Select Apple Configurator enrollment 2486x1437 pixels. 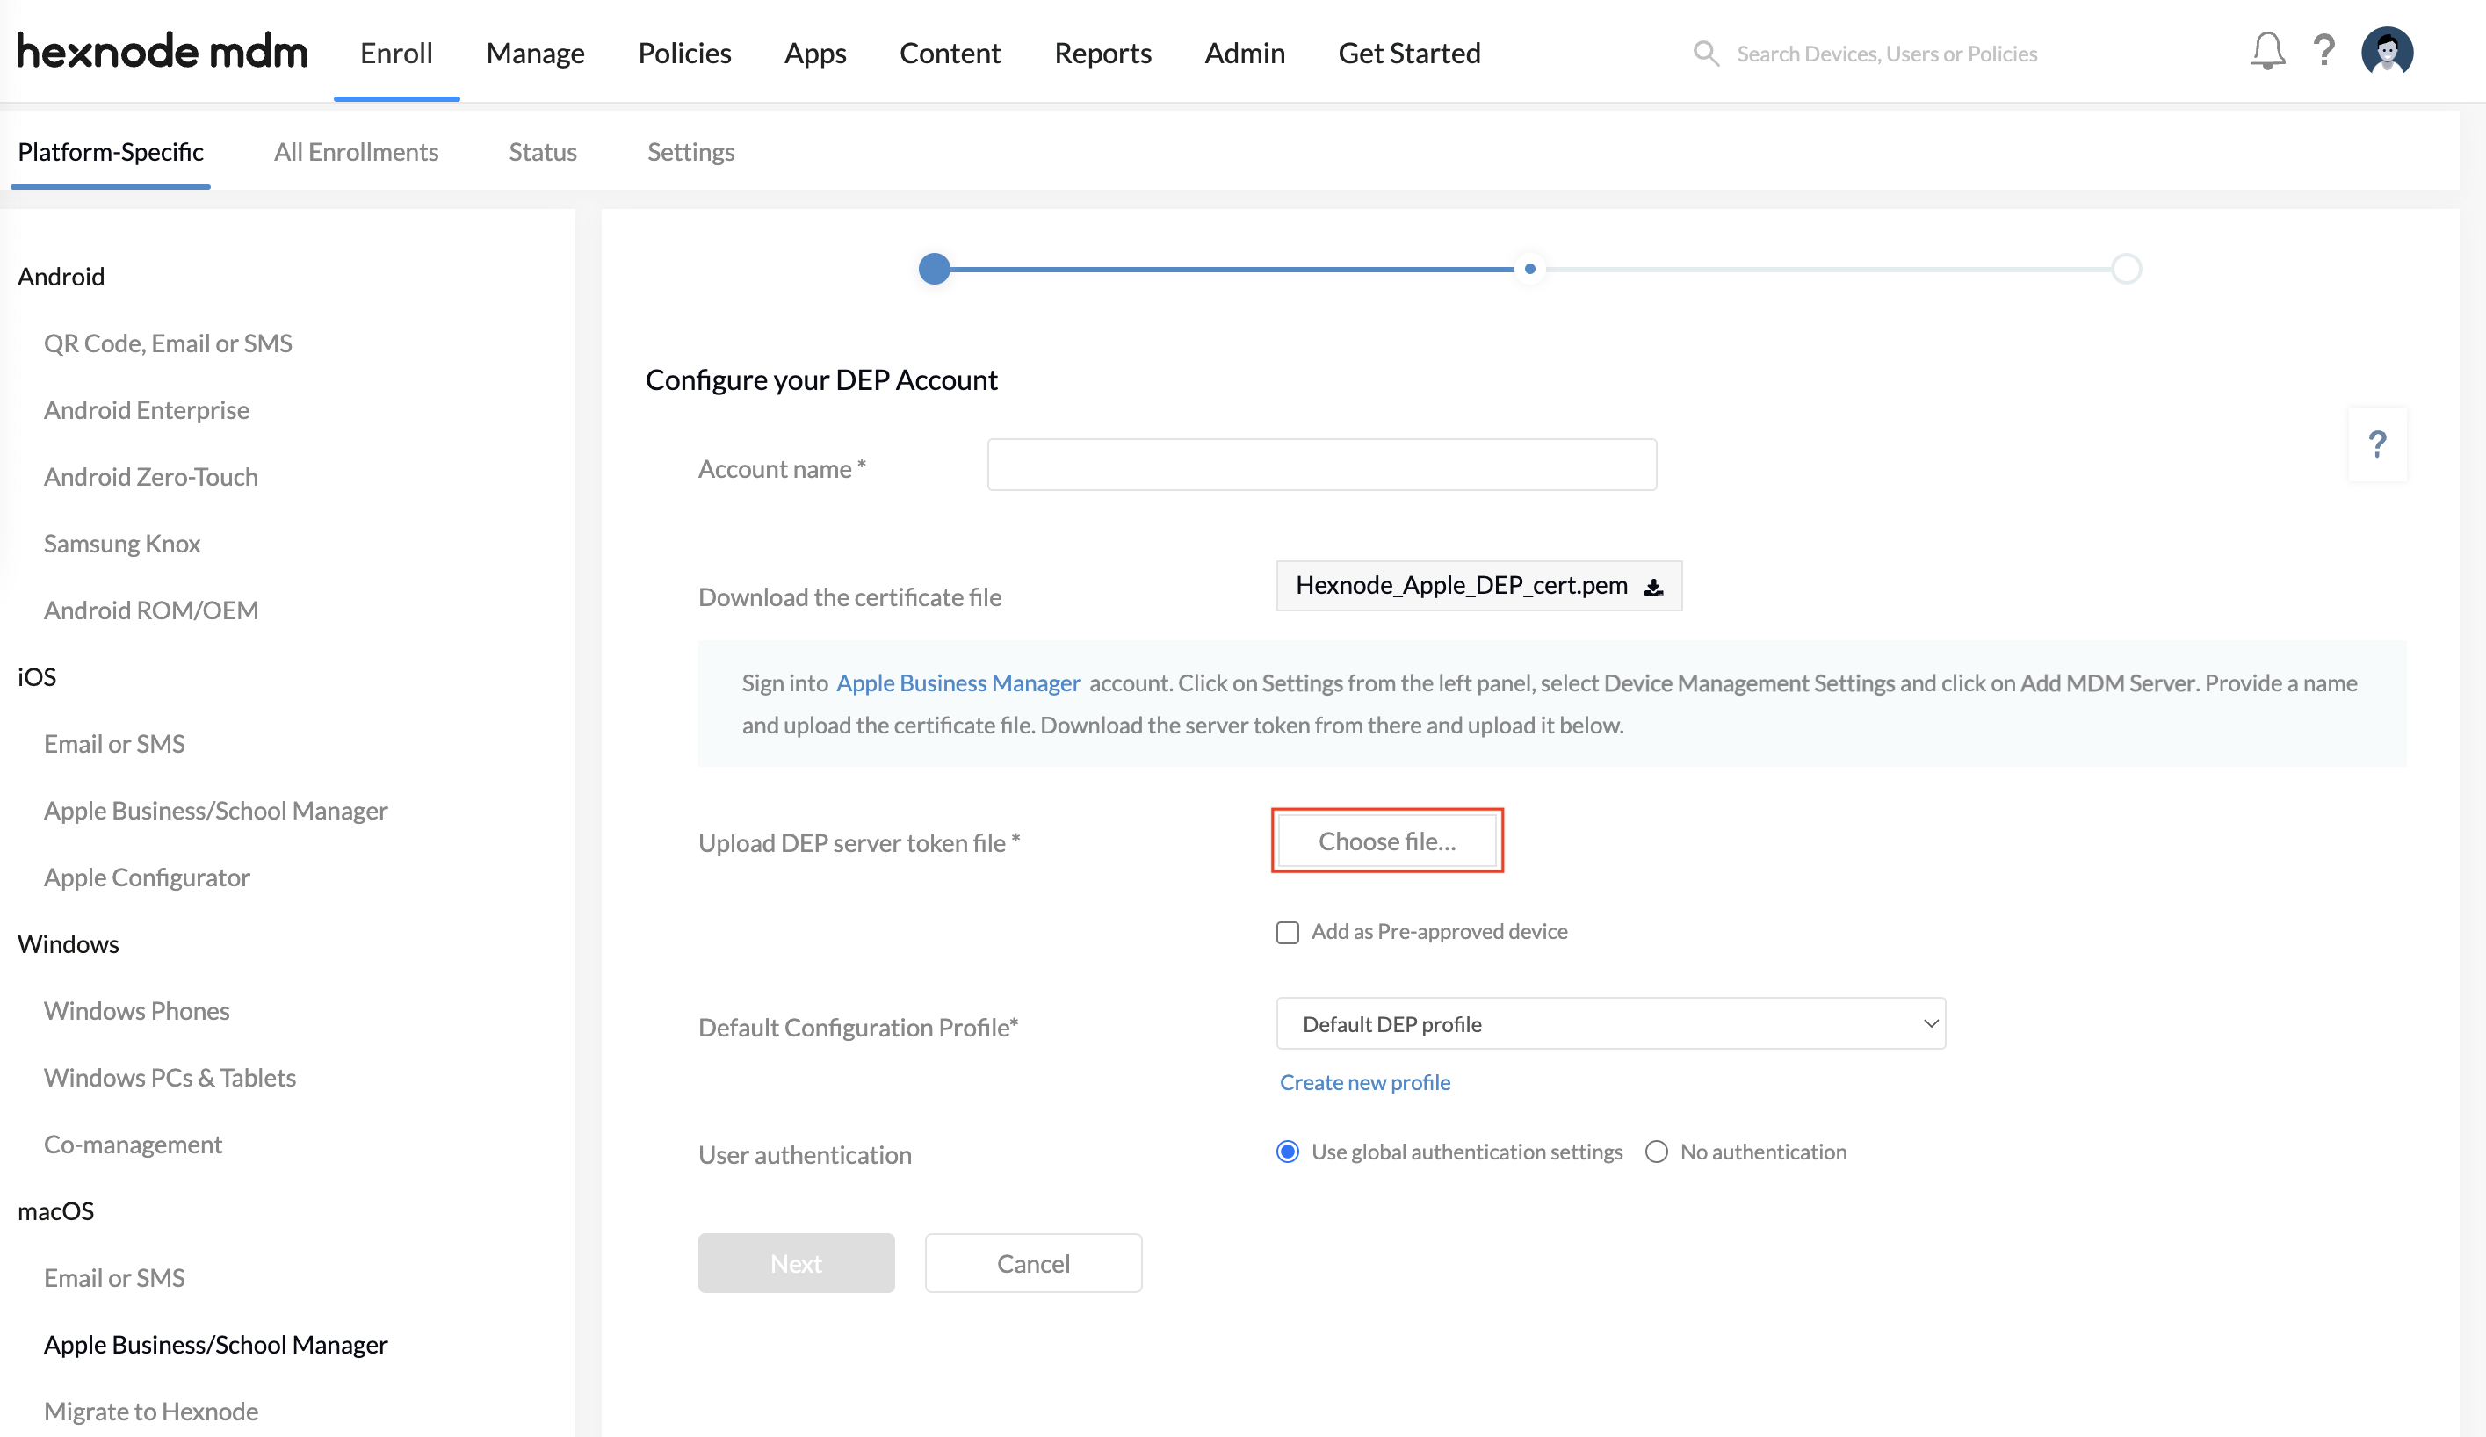146,877
